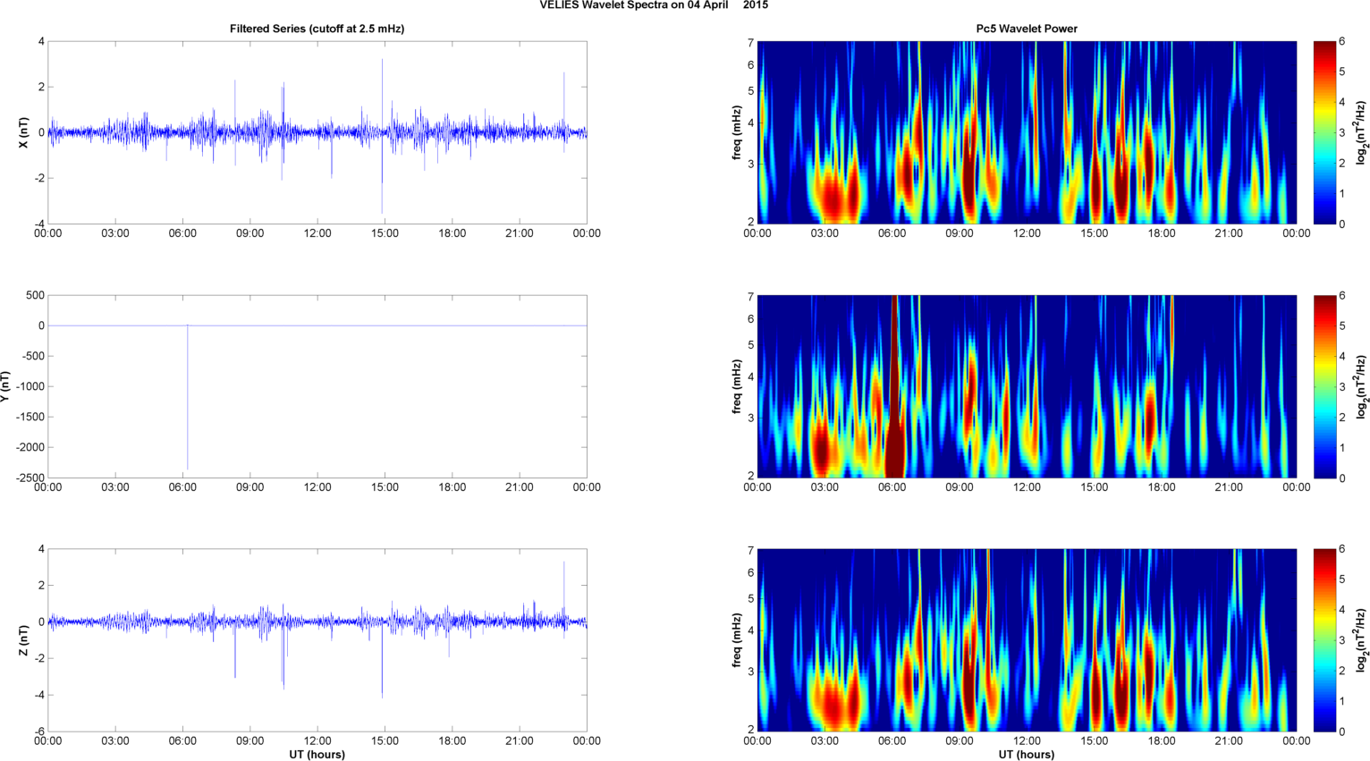Click the "X (nT)" axis label
This screenshot has height=761, width=1370.
[24, 132]
